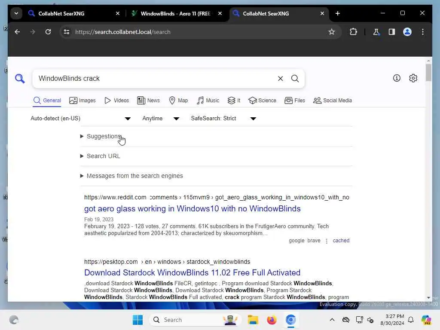Select the General search category

point(47,101)
